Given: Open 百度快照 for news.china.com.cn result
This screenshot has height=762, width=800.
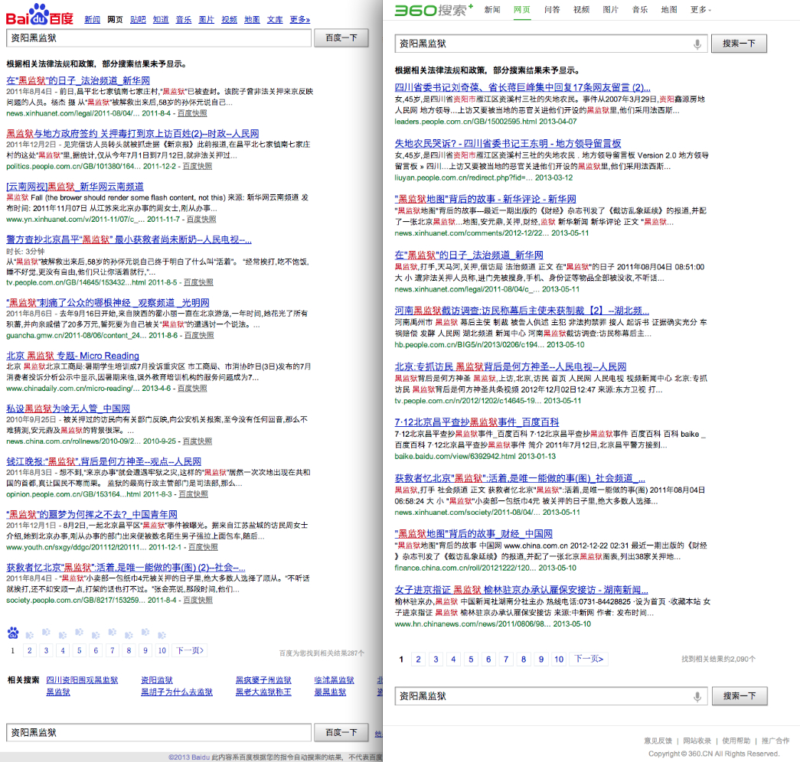Looking at the screenshot, I should (x=198, y=441).
